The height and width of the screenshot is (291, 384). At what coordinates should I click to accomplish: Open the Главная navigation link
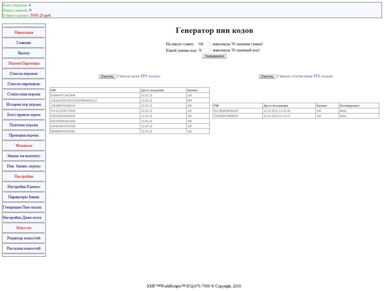[x=24, y=43]
